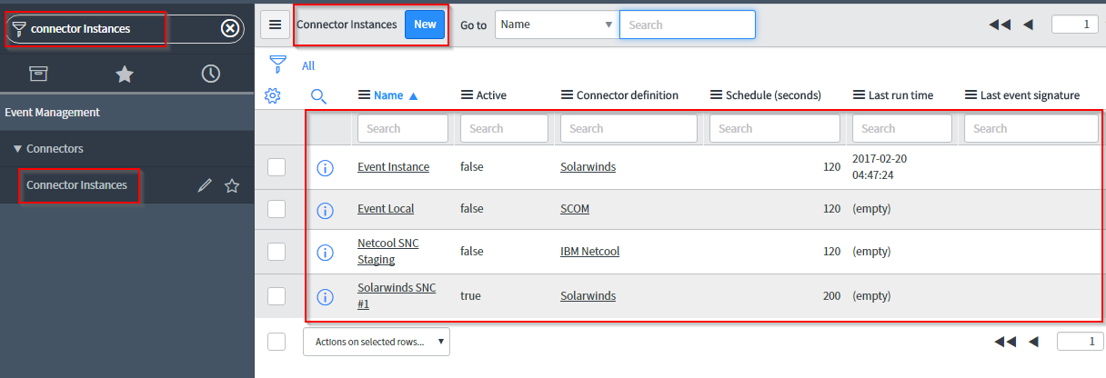Collapse the Connectors tree section
The height and width of the screenshot is (378, 1106).
pyautogui.click(x=17, y=148)
